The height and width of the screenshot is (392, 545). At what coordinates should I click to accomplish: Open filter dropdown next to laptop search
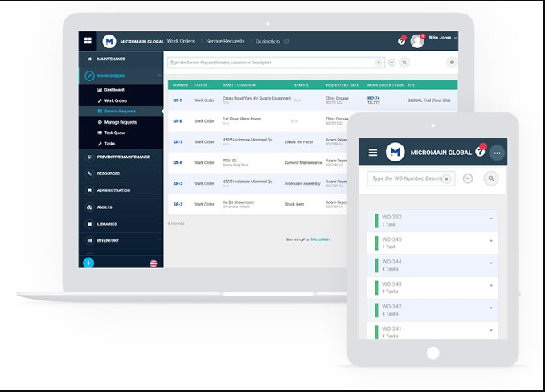391,62
